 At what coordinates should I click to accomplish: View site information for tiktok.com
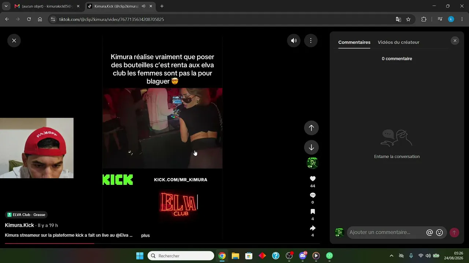coord(53,19)
